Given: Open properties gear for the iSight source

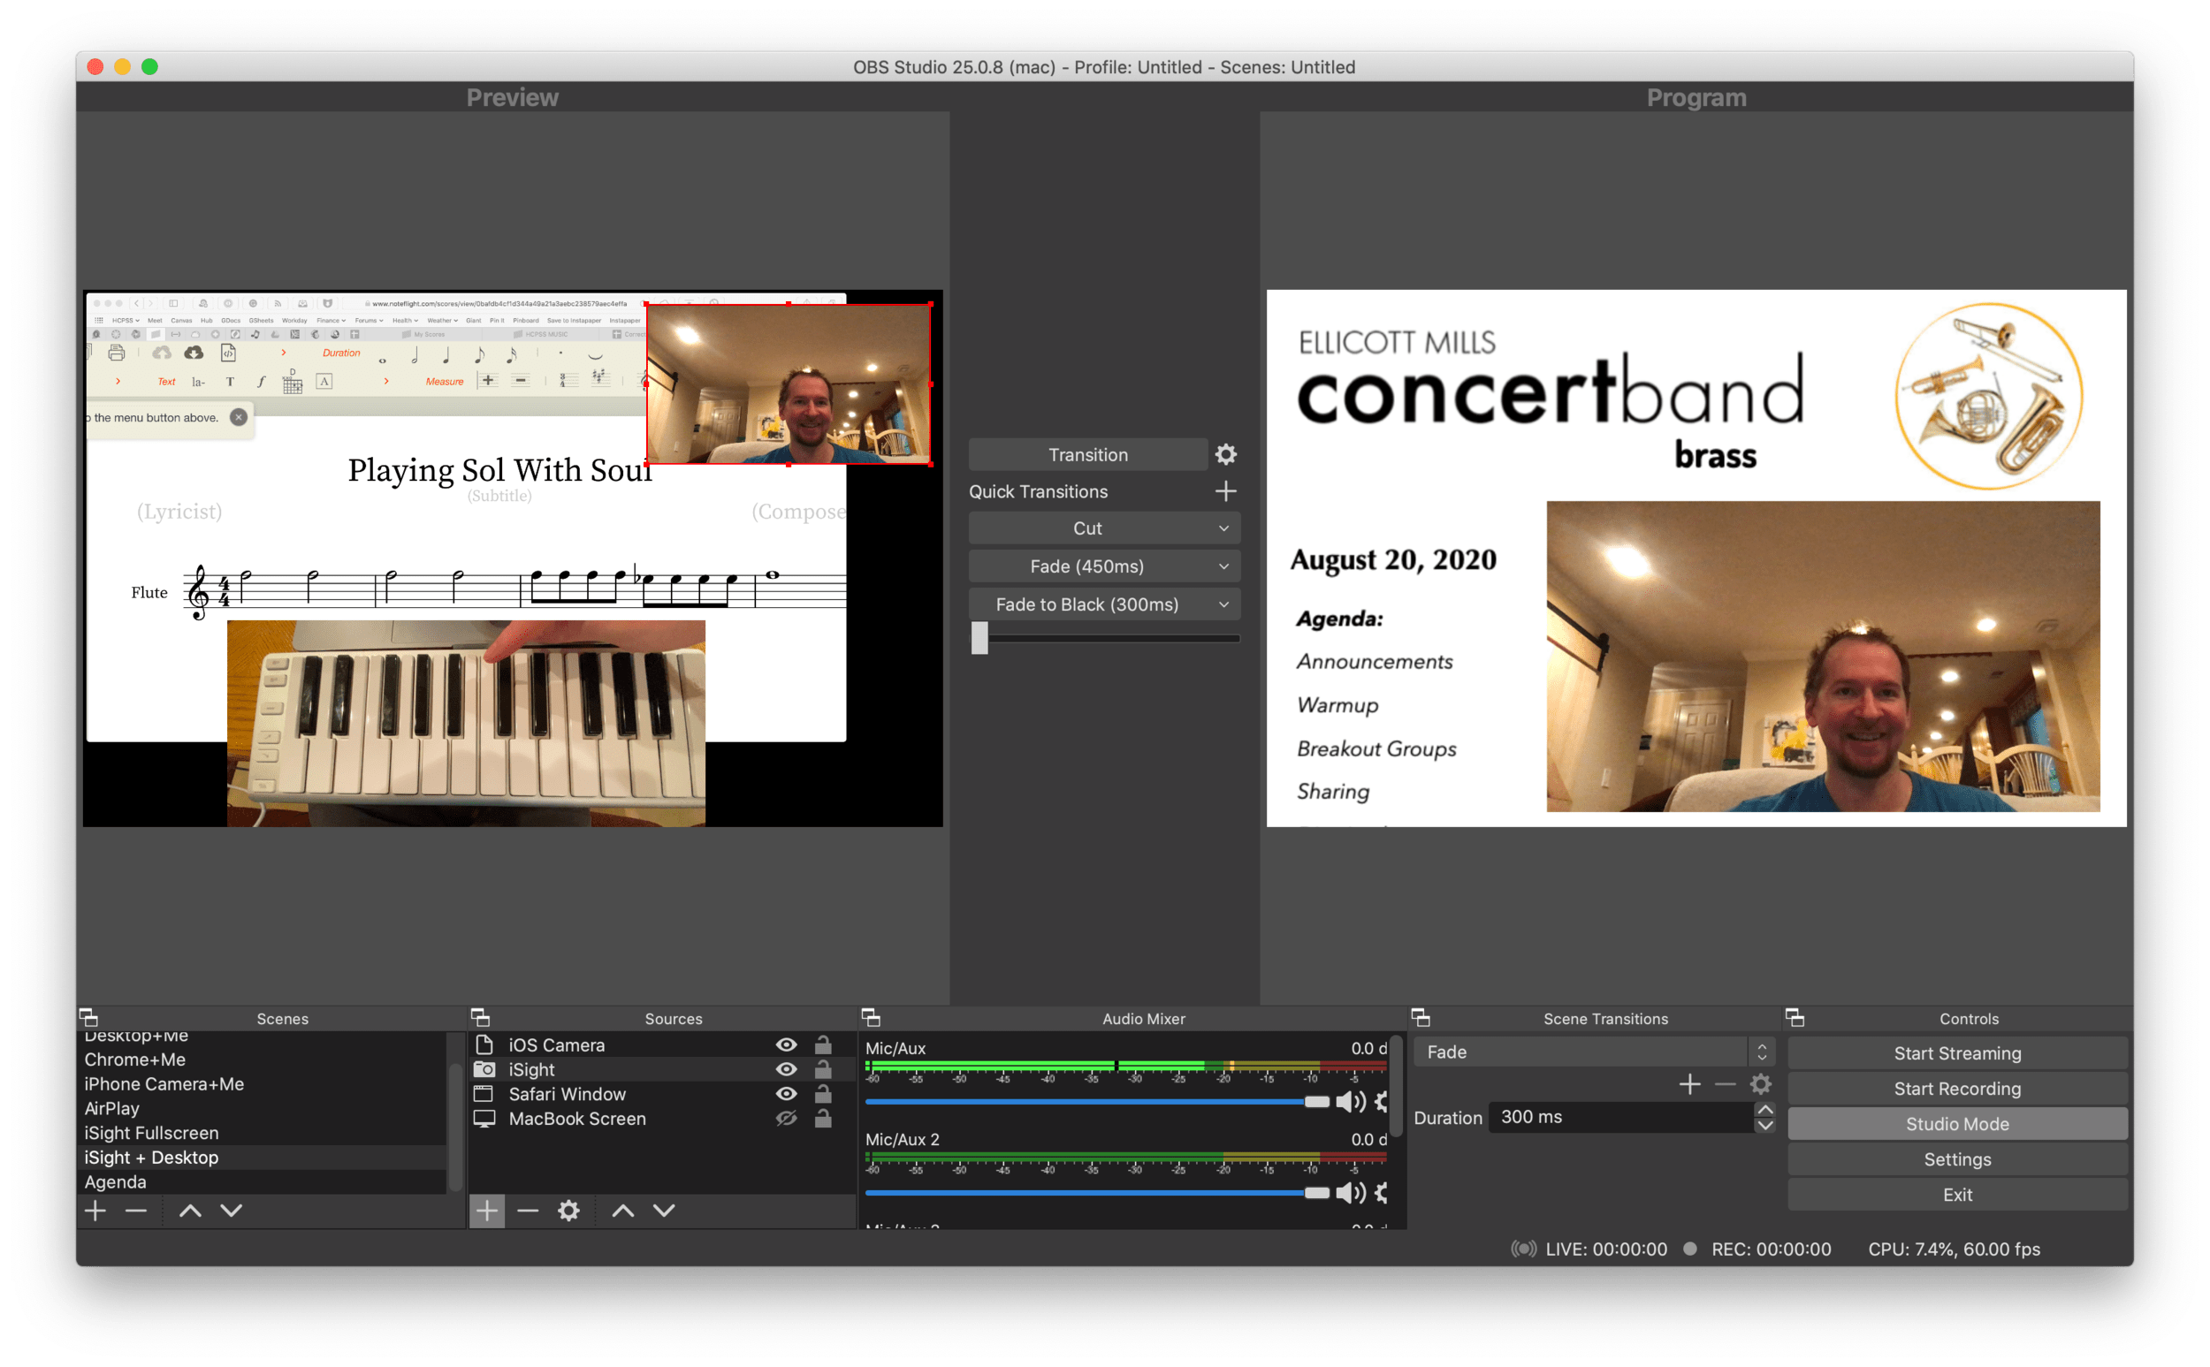Looking at the screenshot, I should click(568, 1211).
